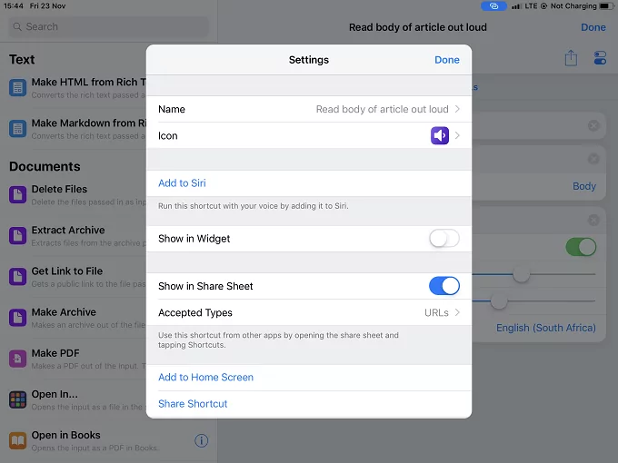
Task: Open the Icon row chevron
Action: [457, 135]
